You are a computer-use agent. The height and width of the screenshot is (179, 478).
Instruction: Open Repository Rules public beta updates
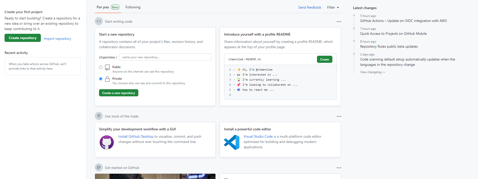point(389,46)
